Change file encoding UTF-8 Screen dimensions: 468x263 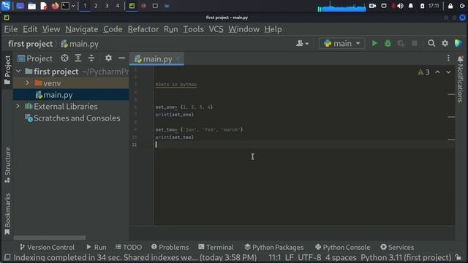coord(309,257)
